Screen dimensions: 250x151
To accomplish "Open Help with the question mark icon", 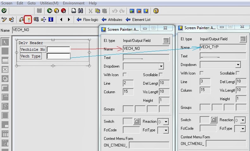I will [156, 11].
